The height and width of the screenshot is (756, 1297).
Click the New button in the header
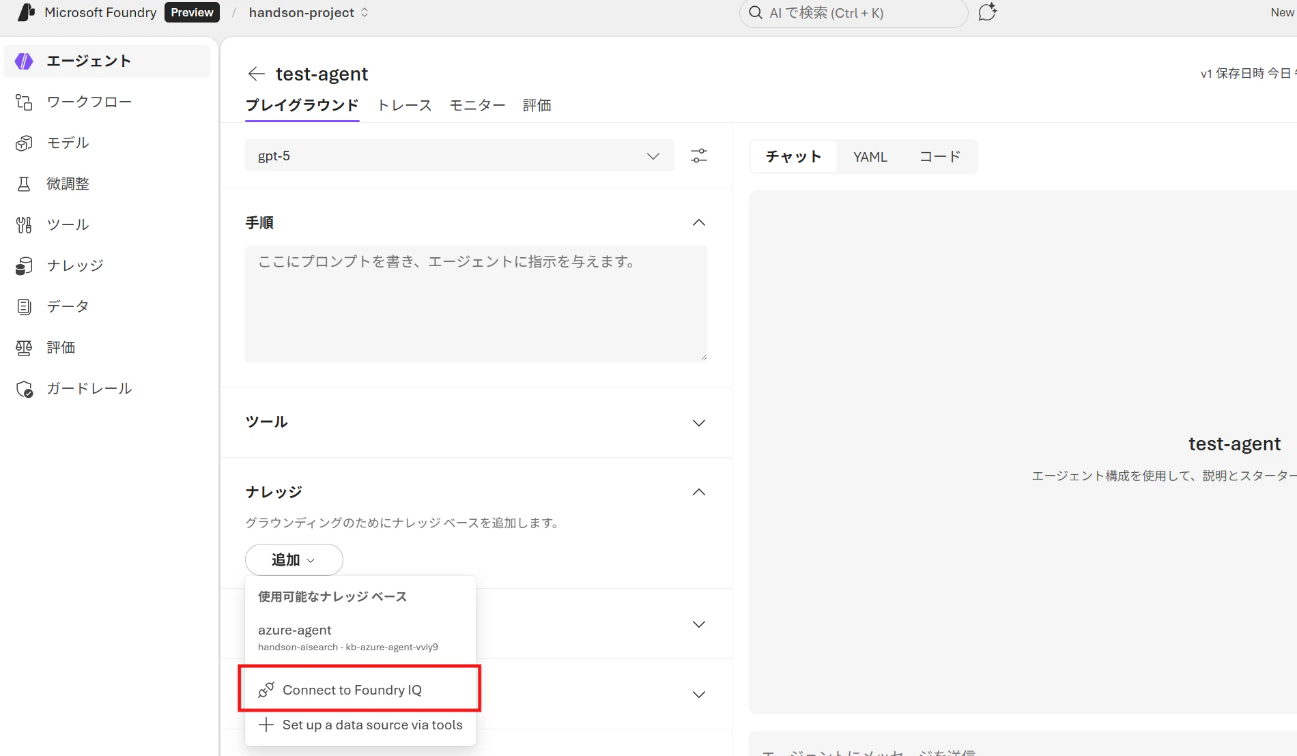click(x=1283, y=12)
